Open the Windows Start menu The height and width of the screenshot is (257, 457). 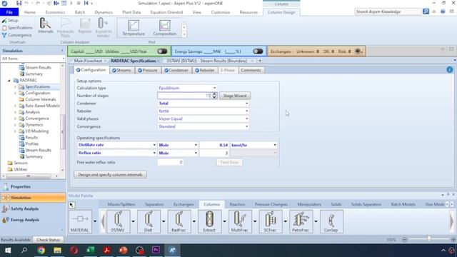pyautogui.click(x=8, y=250)
